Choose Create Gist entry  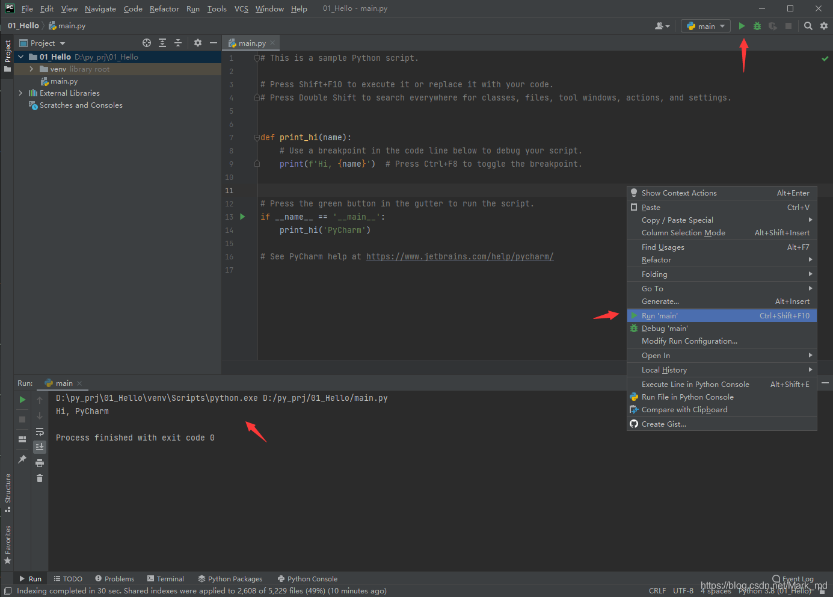tap(722, 424)
